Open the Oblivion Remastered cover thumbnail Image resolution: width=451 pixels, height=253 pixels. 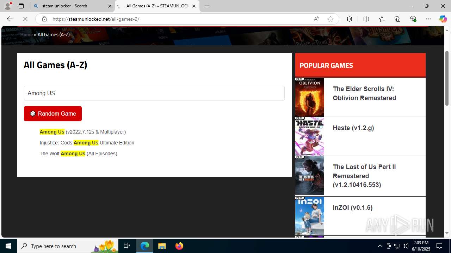point(310,97)
